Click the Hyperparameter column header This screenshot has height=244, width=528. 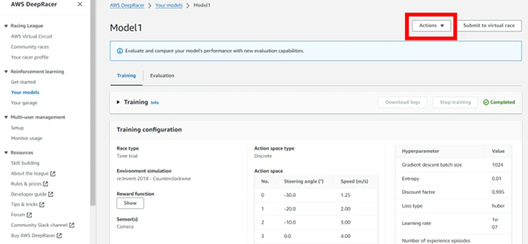pos(420,151)
